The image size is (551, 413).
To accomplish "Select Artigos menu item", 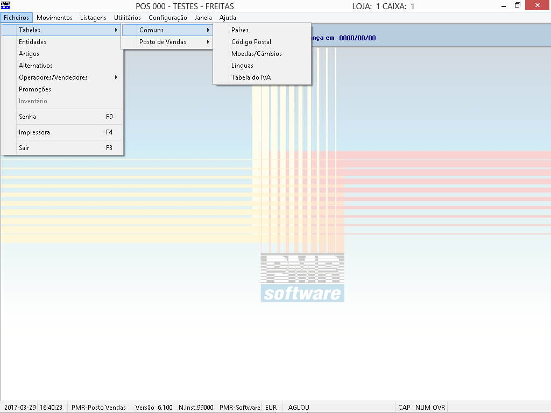I will click(29, 54).
